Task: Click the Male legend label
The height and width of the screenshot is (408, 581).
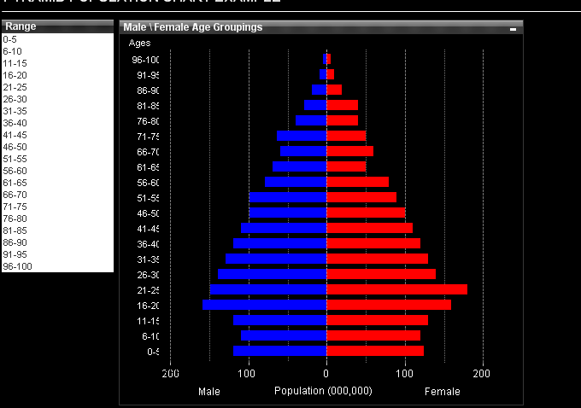Action: click(209, 392)
